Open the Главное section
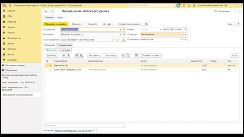 (11, 11)
